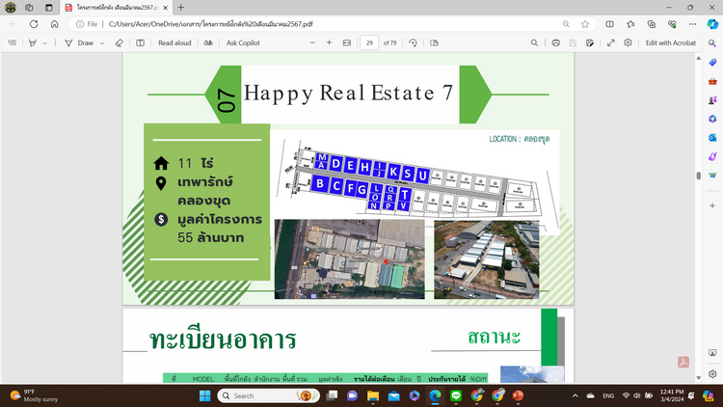Open the find-in-PDF search icon
Viewport: 723px width, 407px height.
(x=535, y=42)
